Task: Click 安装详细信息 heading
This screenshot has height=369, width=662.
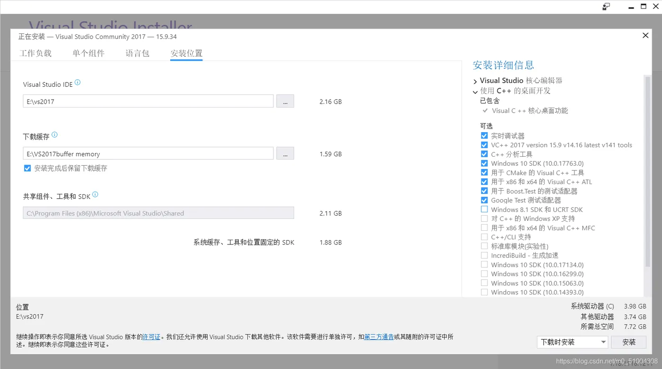Action: click(503, 65)
